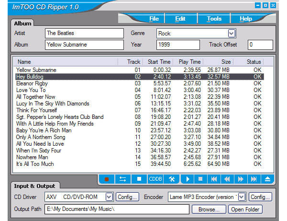Select the Yellow Submarine track row
Viewport: 287px width, 221px height.
(140, 70)
